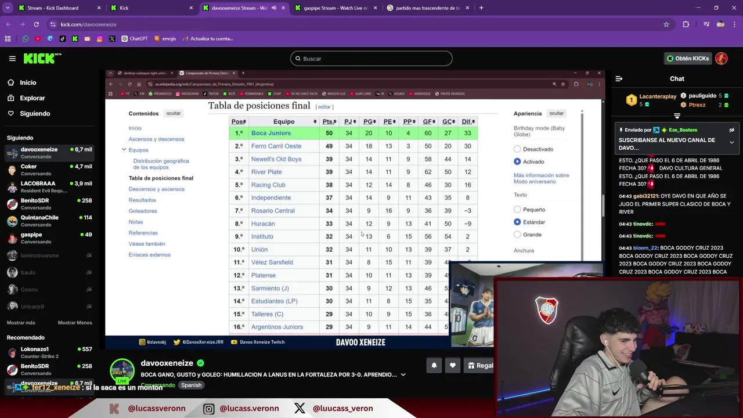The height and width of the screenshot is (418, 743).
Task: Open the tab search dropdown arrow
Action: click(8, 8)
